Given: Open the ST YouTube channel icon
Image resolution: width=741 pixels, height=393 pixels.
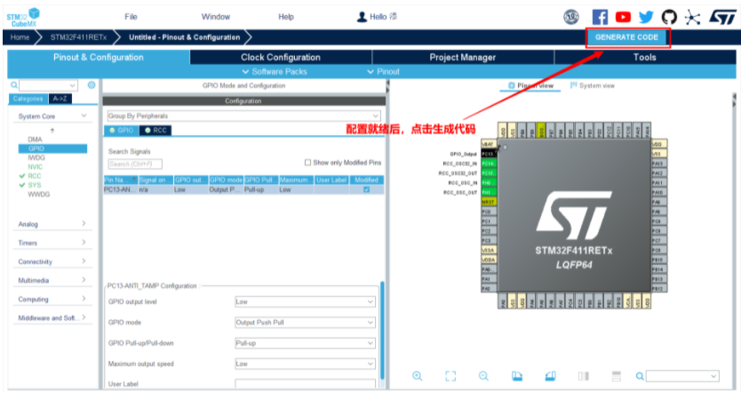Looking at the screenshot, I should [x=623, y=17].
